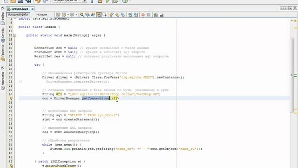This screenshot has height=168, width=298.
Task: Open the Back history dropdown arrow
Action: [68, 14]
